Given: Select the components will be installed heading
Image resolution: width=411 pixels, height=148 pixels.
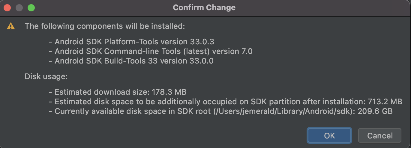Looking at the screenshot, I should pos(105,26).
